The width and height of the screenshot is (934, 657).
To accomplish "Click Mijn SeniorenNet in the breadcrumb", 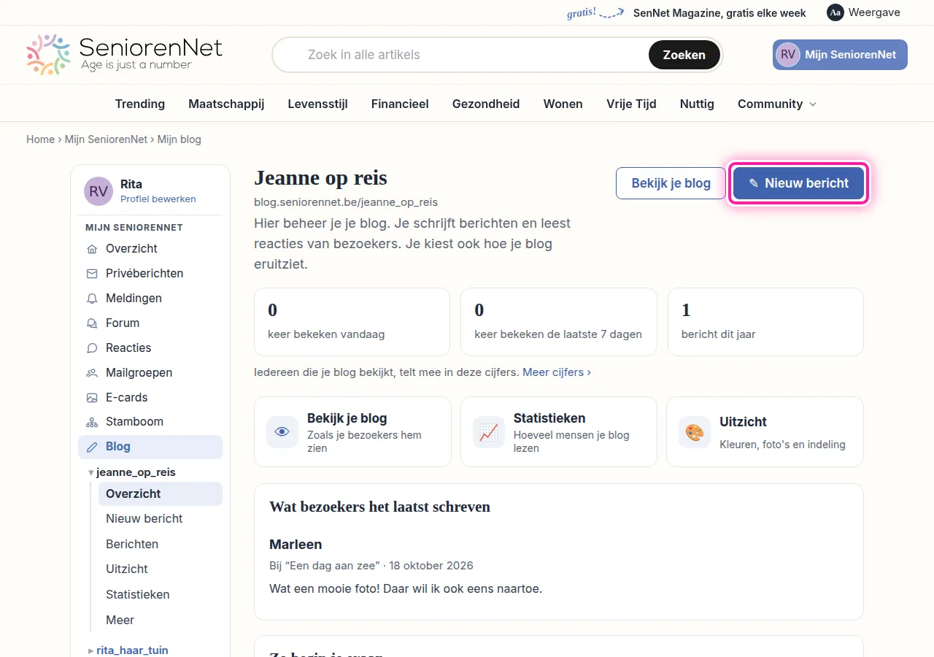I will [107, 139].
